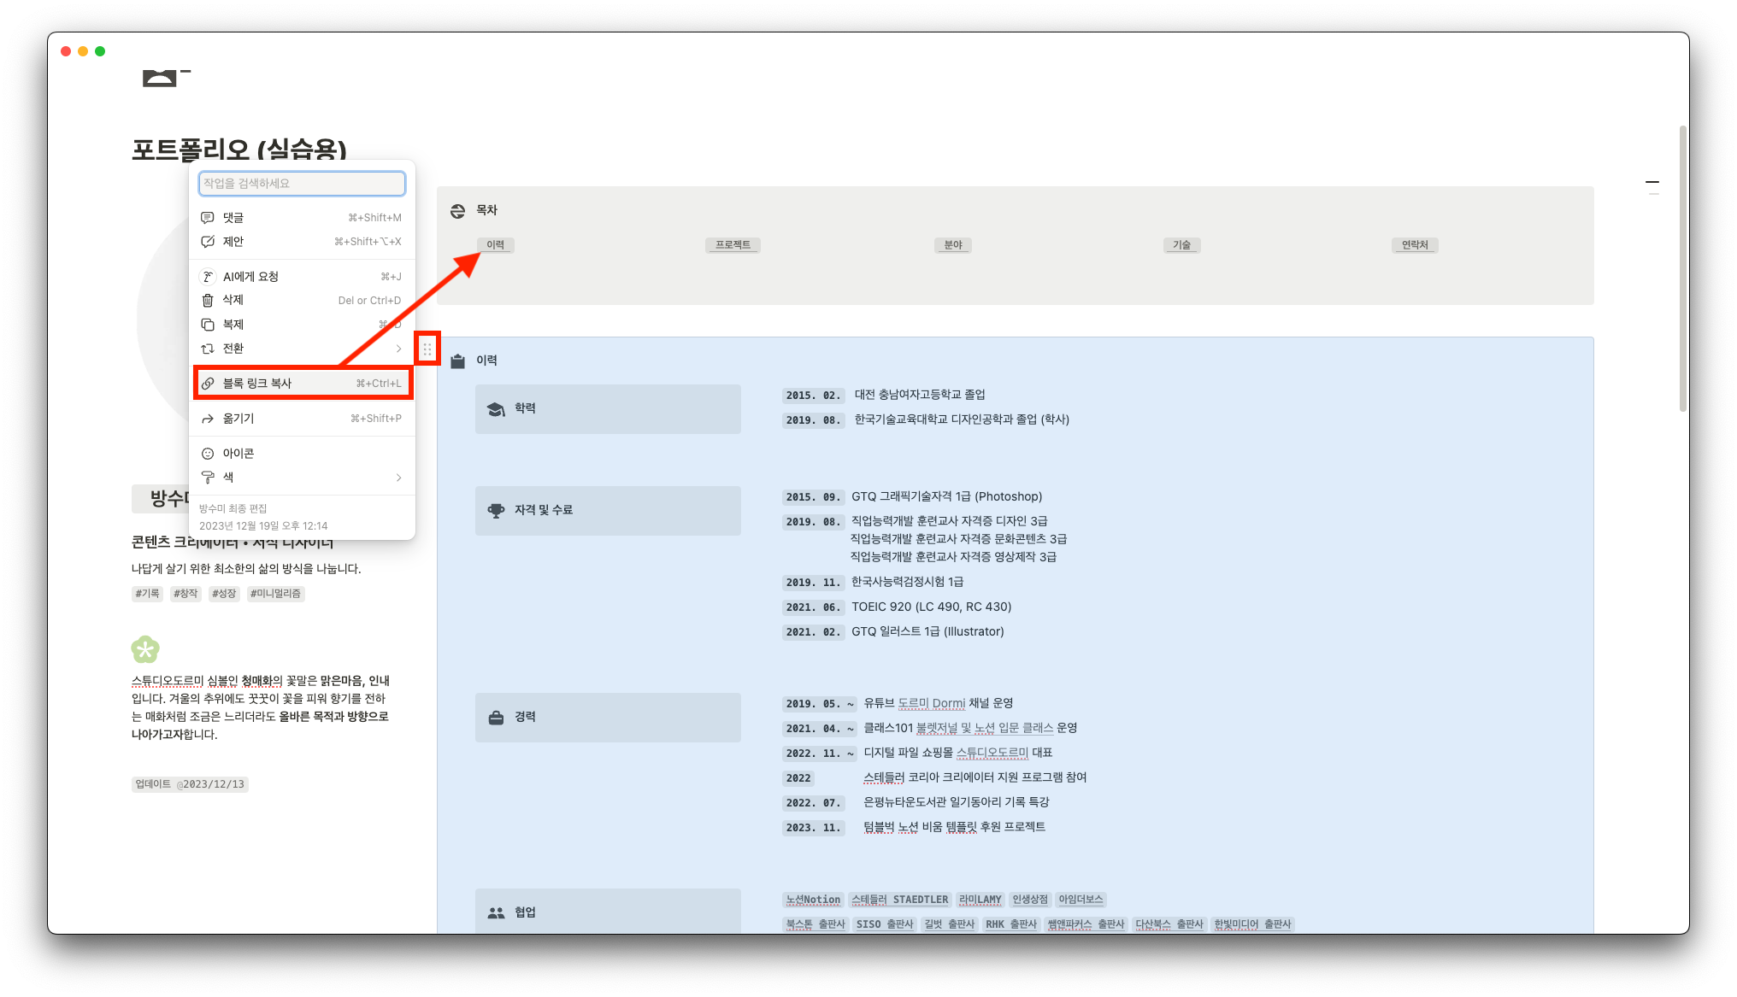Click the comment (댓글) speech bubble icon
This screenshot has width=1737, height=997.
click(208, 218)
